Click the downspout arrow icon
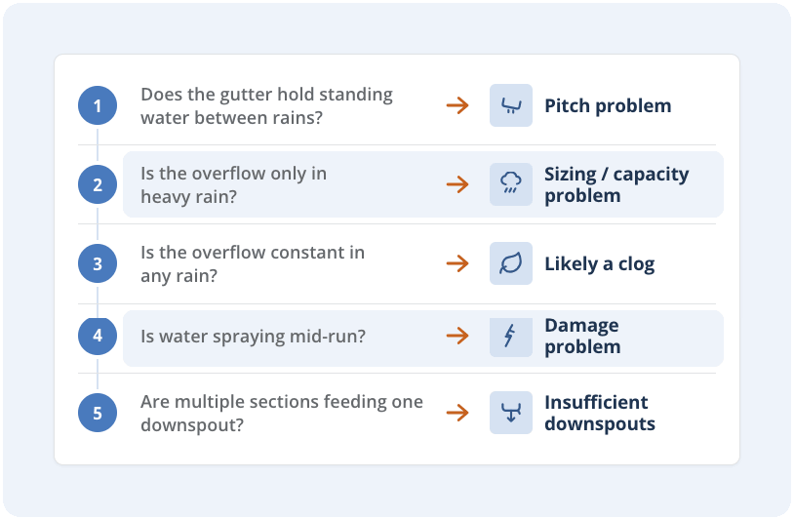Screen dimensions: 794x519 pyautogui.click(x=510, y=413)
